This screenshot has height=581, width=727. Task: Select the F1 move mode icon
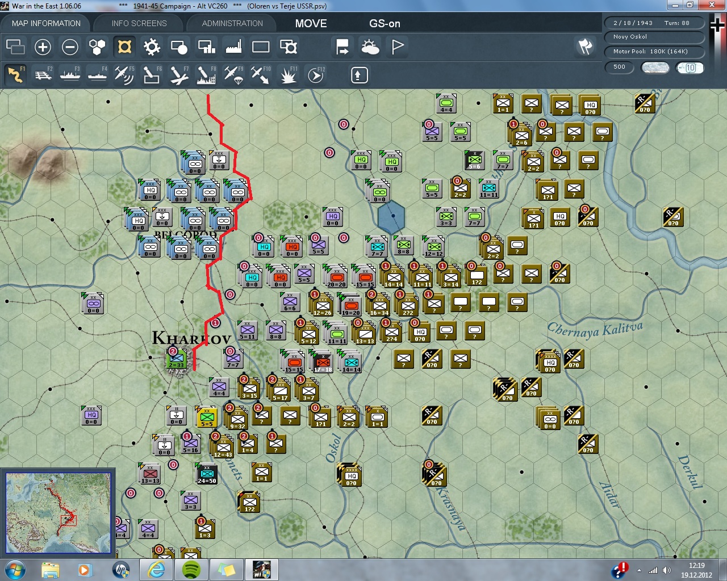point(16,75)
